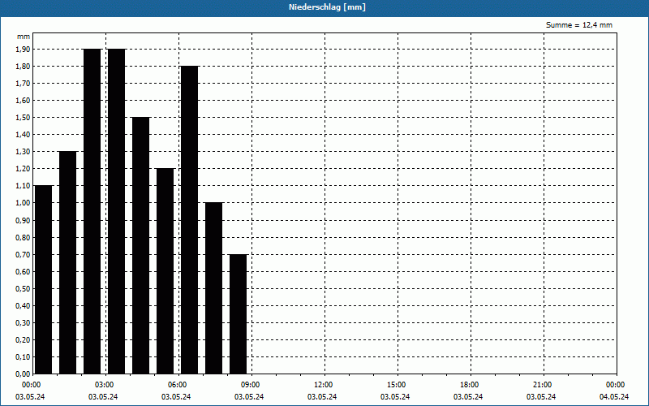Image resolution: width=649 pixels, height=406 pixels.
Task: Click the "1,00" y-axis label
Action: 23,203
